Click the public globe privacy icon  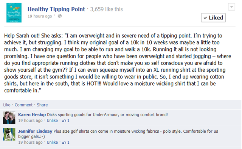(60, 16)
